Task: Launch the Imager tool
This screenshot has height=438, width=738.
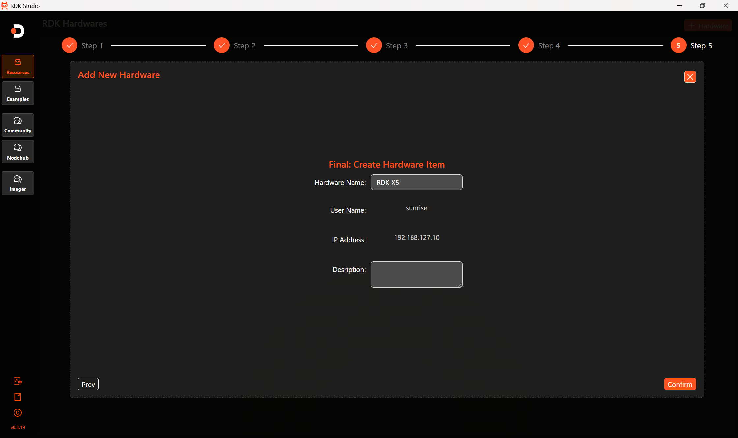Action: [x=18, y=183]
